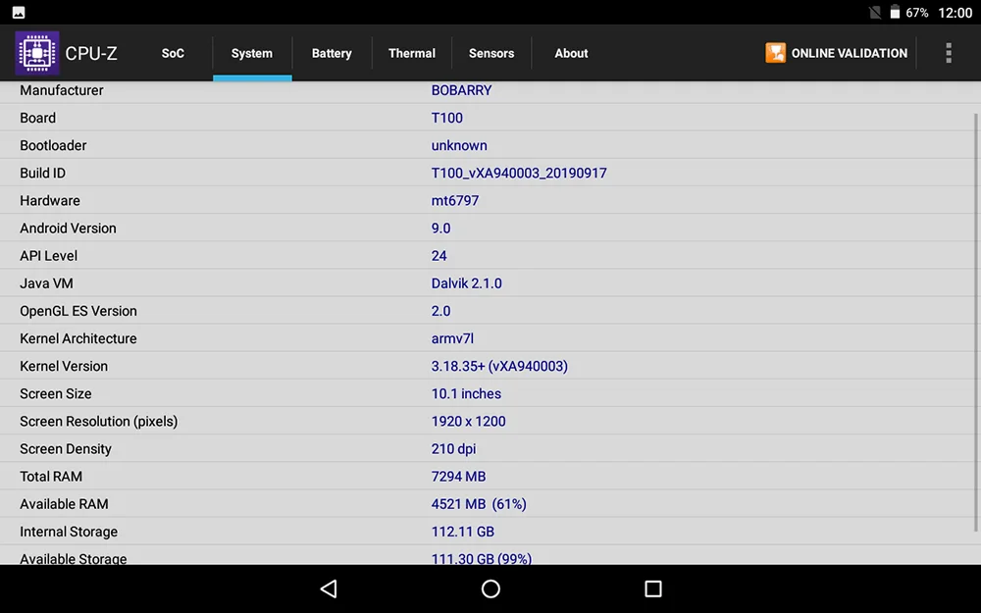Click the OpenGL ES Version row label
This screenshot has width=981, height=613.
pyautogui.click(x=77, y=311)
